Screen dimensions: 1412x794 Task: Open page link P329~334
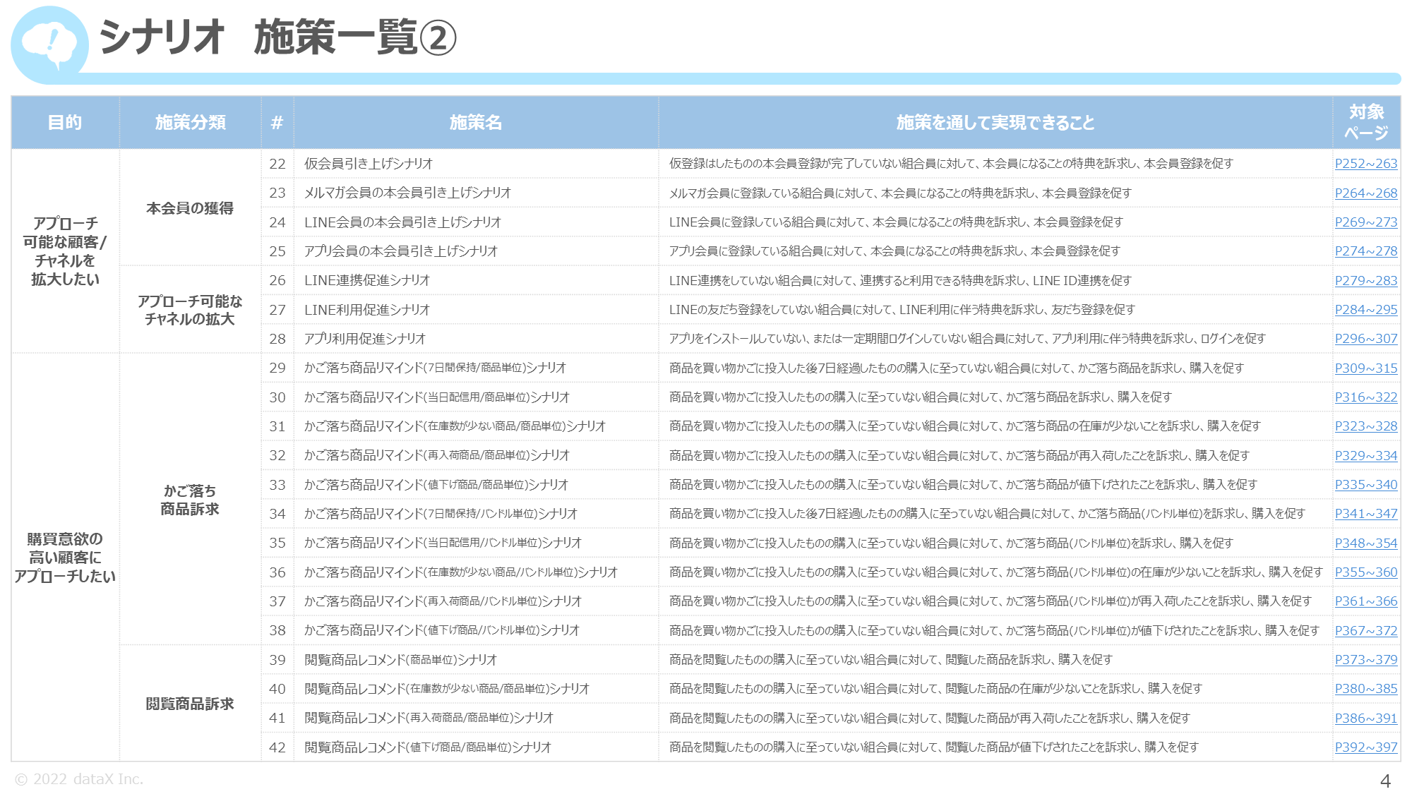1365,455
